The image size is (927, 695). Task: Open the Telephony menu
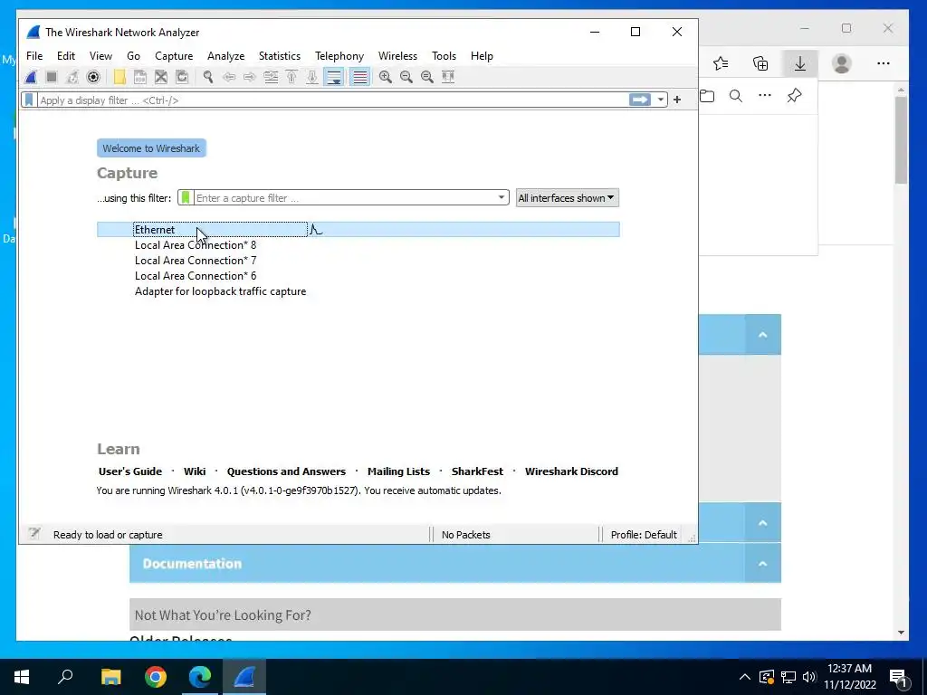pos(339,55)
